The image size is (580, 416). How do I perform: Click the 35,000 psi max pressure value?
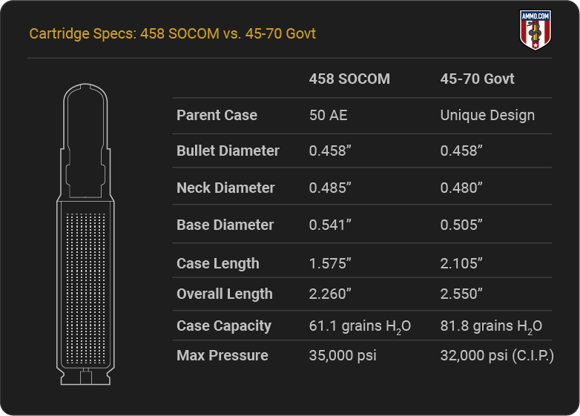pyautogui.click(x=343, y=355)
